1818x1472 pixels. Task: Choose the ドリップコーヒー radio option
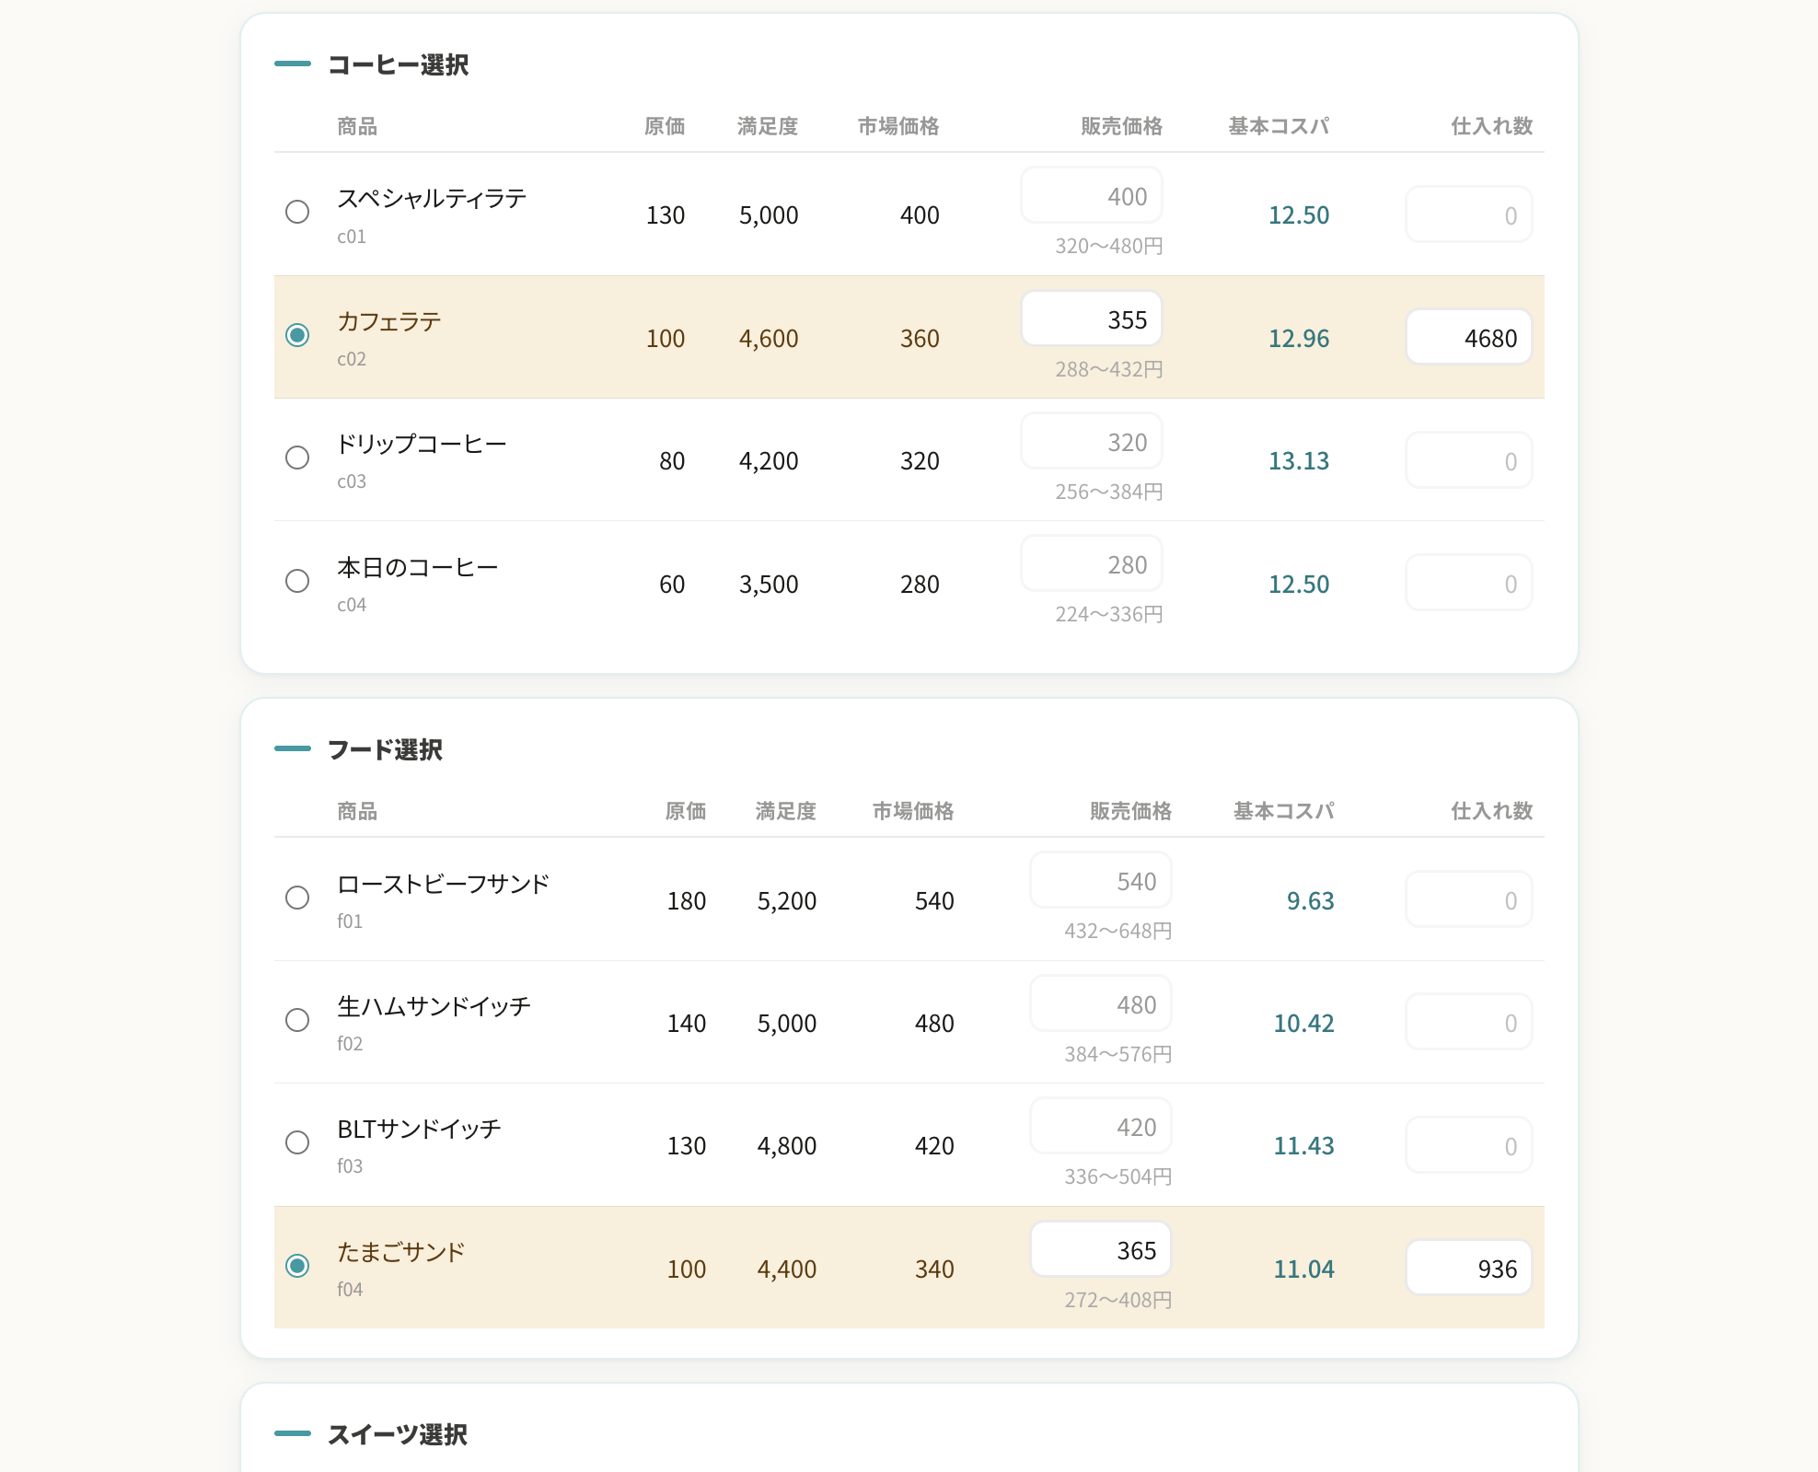coord(296,458)
